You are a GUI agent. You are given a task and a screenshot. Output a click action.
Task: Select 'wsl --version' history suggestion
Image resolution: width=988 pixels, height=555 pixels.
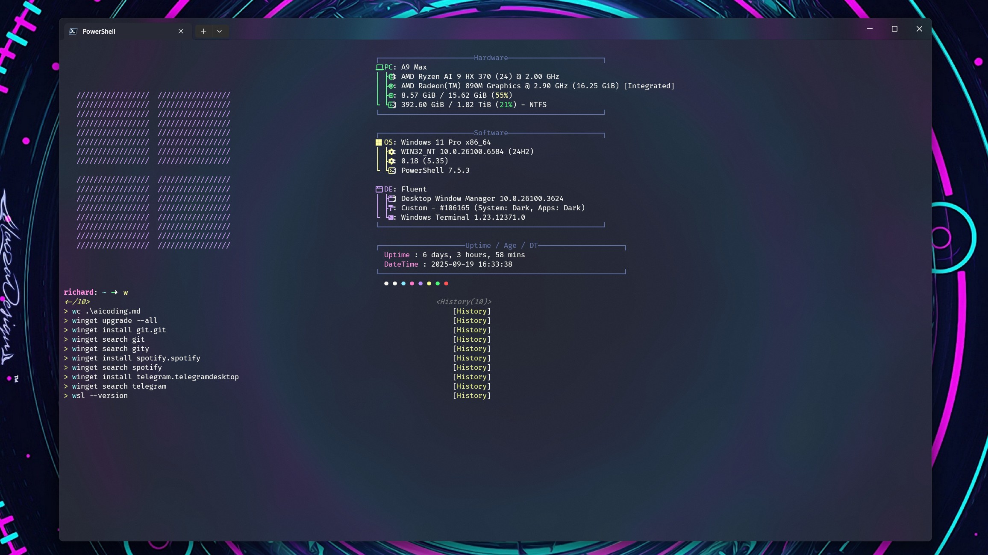click(x=100, y=395)
